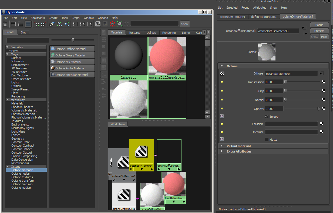
Task: Select Octane textures in the tree
Action: pos(22,177)
